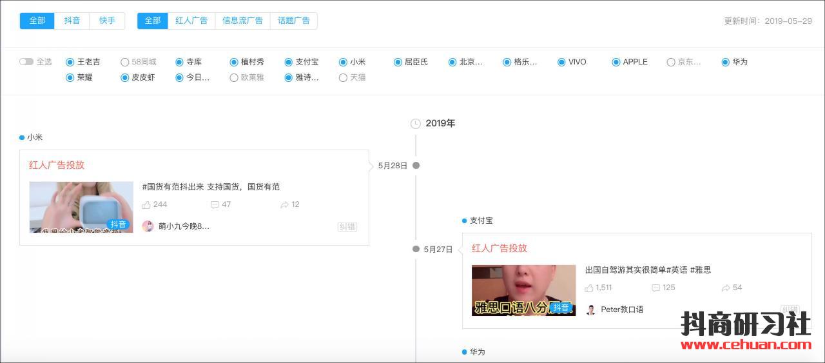Select the 5月27日 timeline marker dot
This screenshot has width=825, height=363.
(x=416, y=249)
